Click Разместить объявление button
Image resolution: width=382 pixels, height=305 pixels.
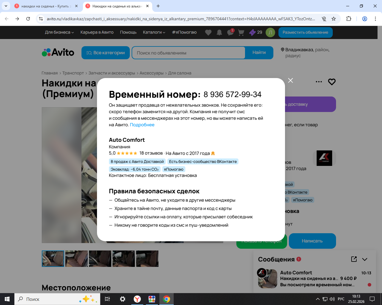coord(305,32)
